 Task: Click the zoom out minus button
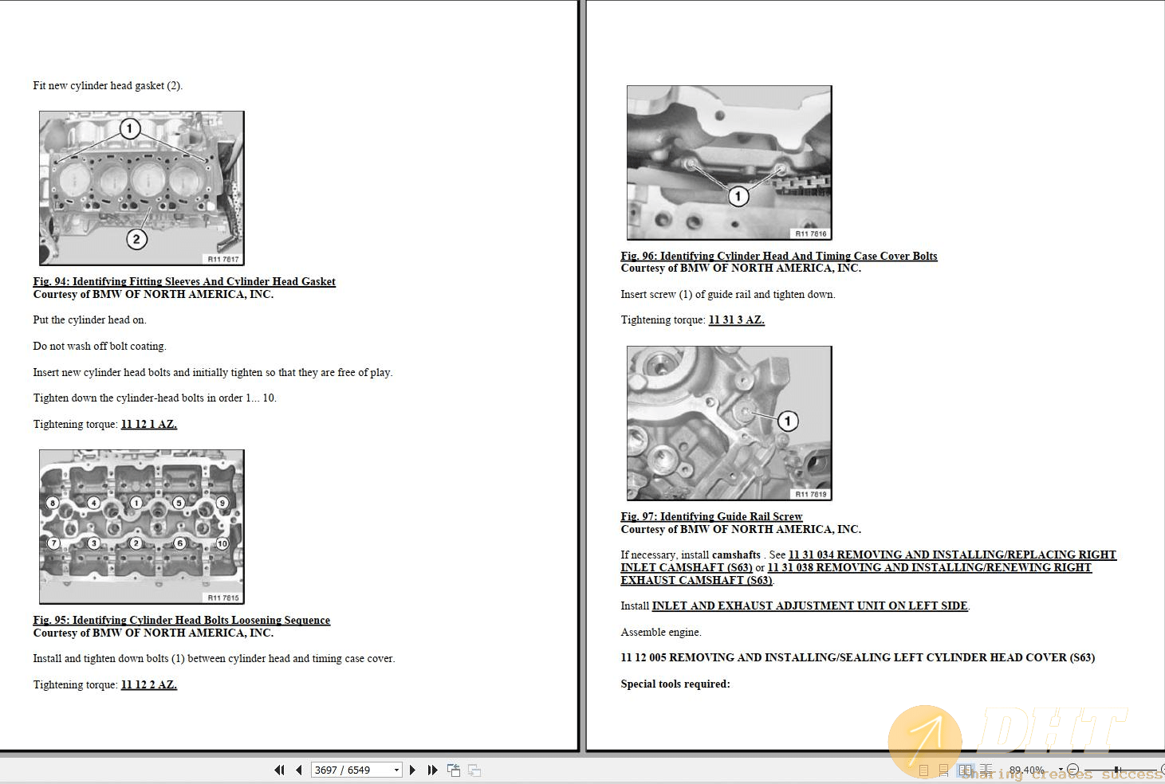[x=1073, y=770]
